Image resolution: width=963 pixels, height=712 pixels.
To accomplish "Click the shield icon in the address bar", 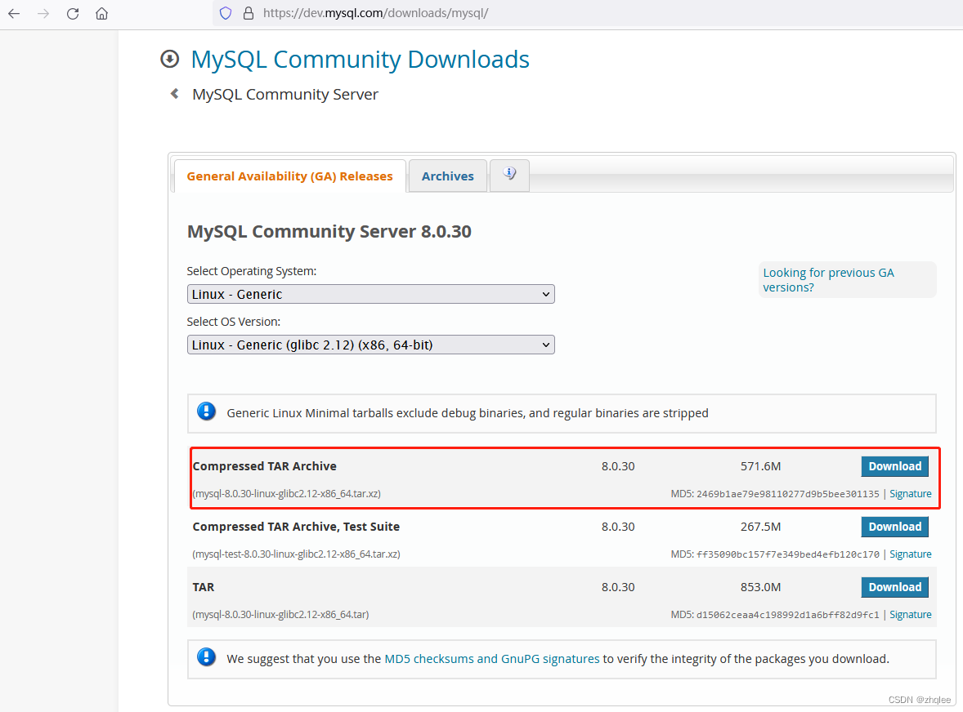I will coord(225,13).
